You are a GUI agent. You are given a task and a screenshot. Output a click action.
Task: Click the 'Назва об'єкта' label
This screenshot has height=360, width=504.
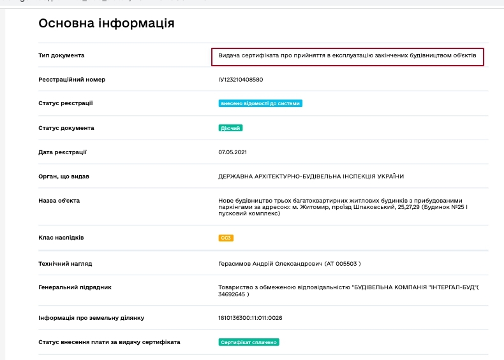click(59, 201)
